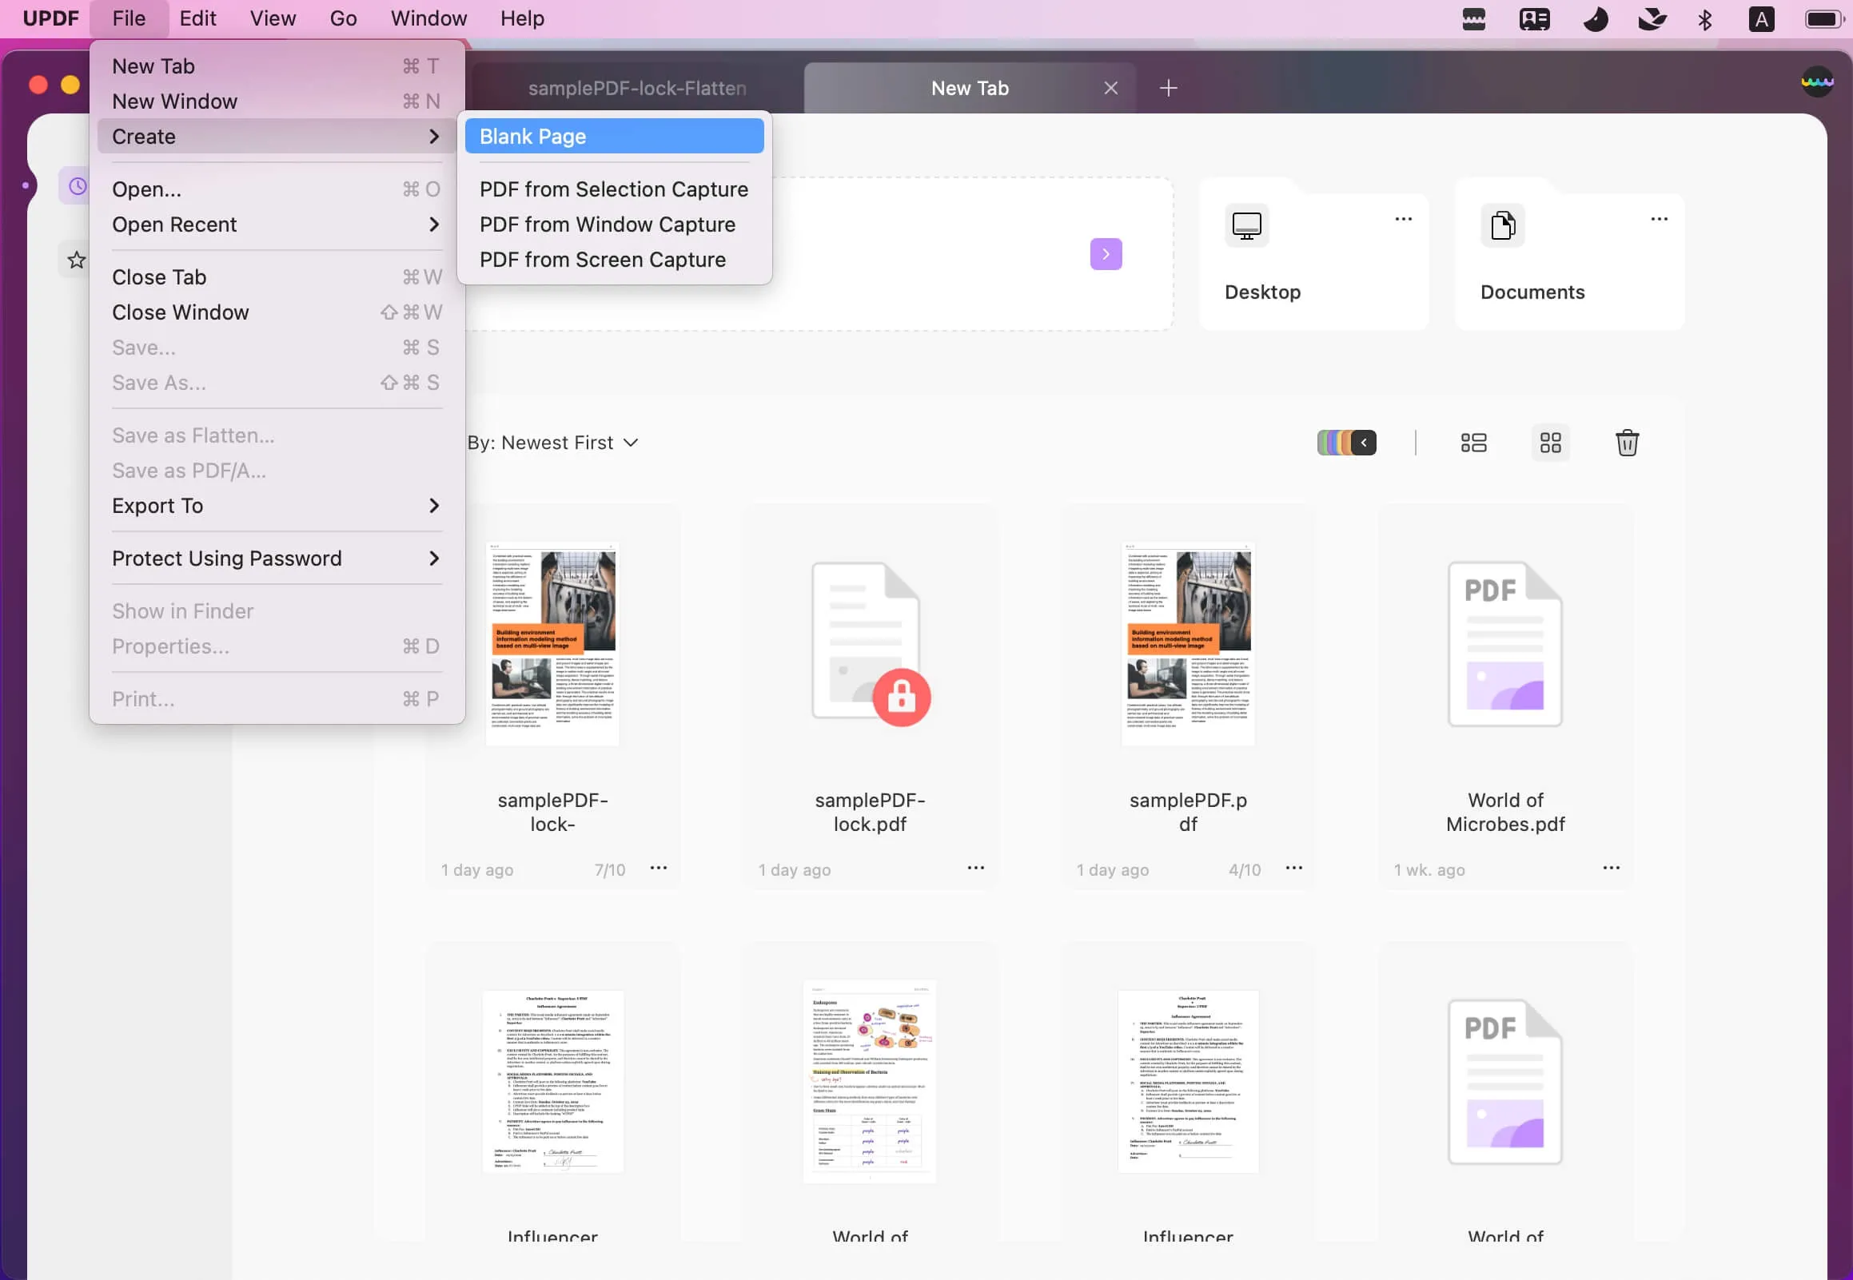Image resolution: width=1853 pixels, height=1280 pixels.
Task: Toggle the color theme swatch slider
Action: click(1363, 442)
